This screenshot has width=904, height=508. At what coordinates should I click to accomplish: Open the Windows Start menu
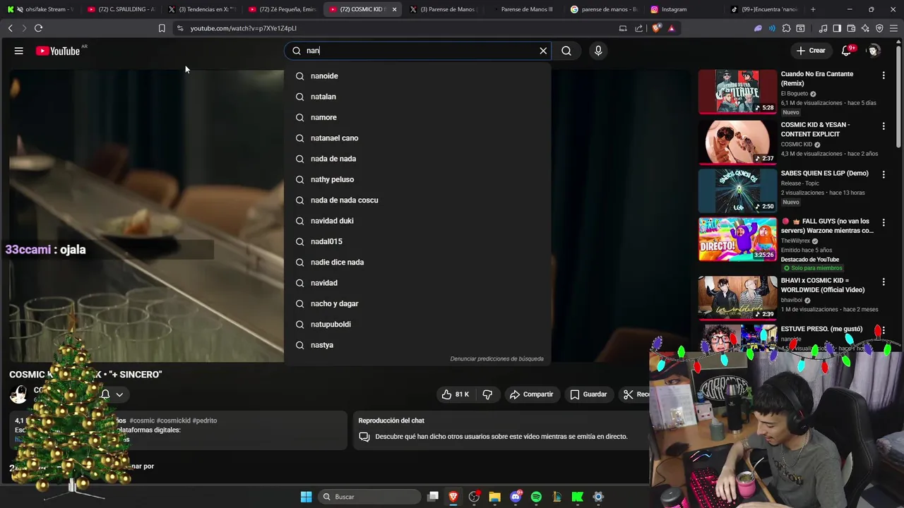click(306, 497)
